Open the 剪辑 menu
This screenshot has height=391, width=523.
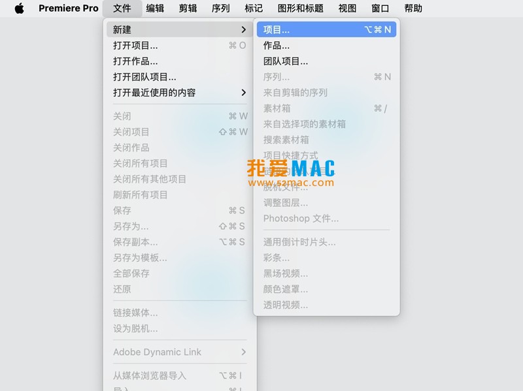(188, 8)
